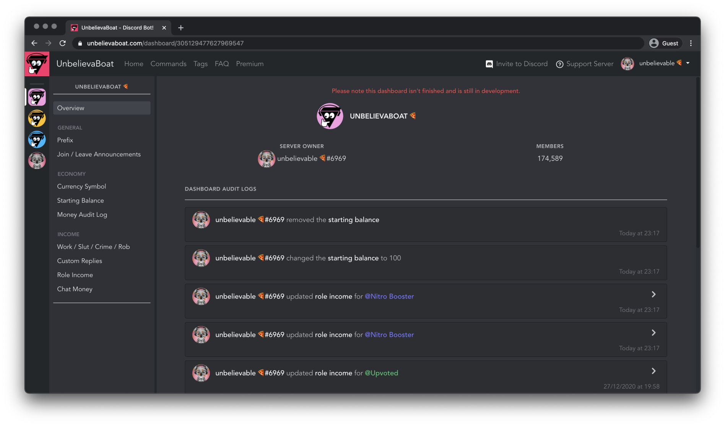Go back using the browser back arrow
The height and width of the screenshot is (426, 725).
pyautogui.click(x=34, y=43)
